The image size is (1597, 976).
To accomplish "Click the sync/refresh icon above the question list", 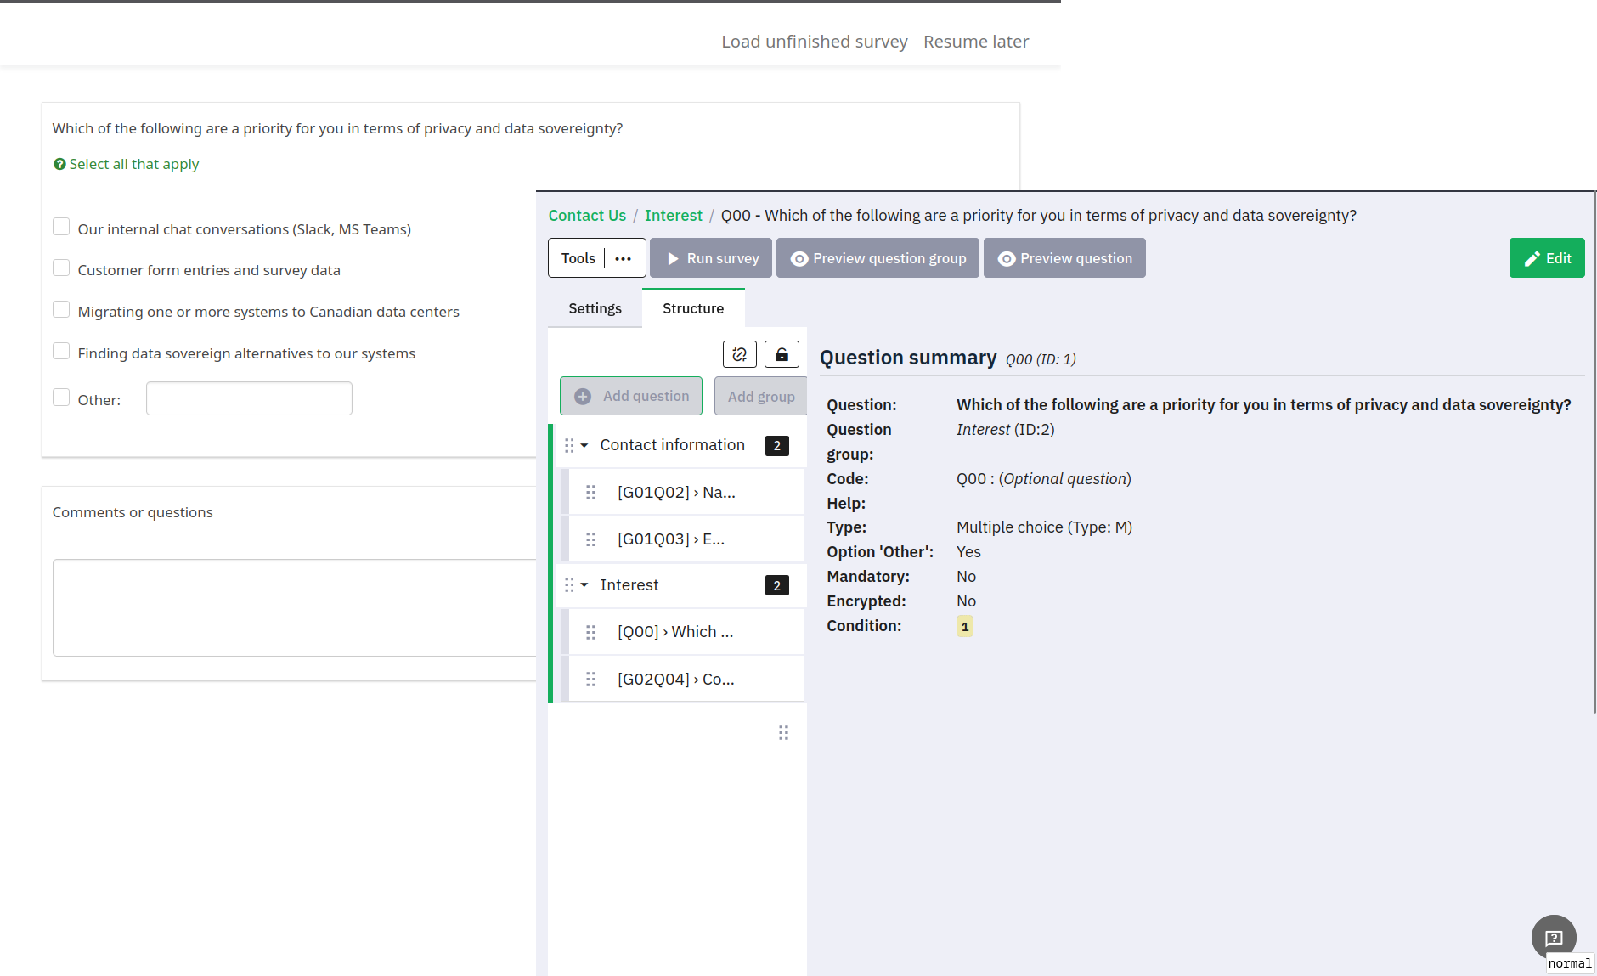I will (x=739, y=354).
